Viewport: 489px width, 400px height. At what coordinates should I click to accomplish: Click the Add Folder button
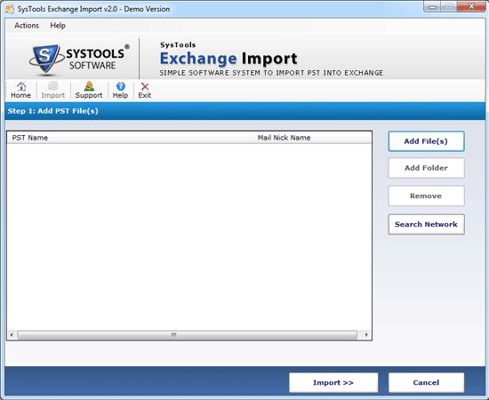(426, 168)
